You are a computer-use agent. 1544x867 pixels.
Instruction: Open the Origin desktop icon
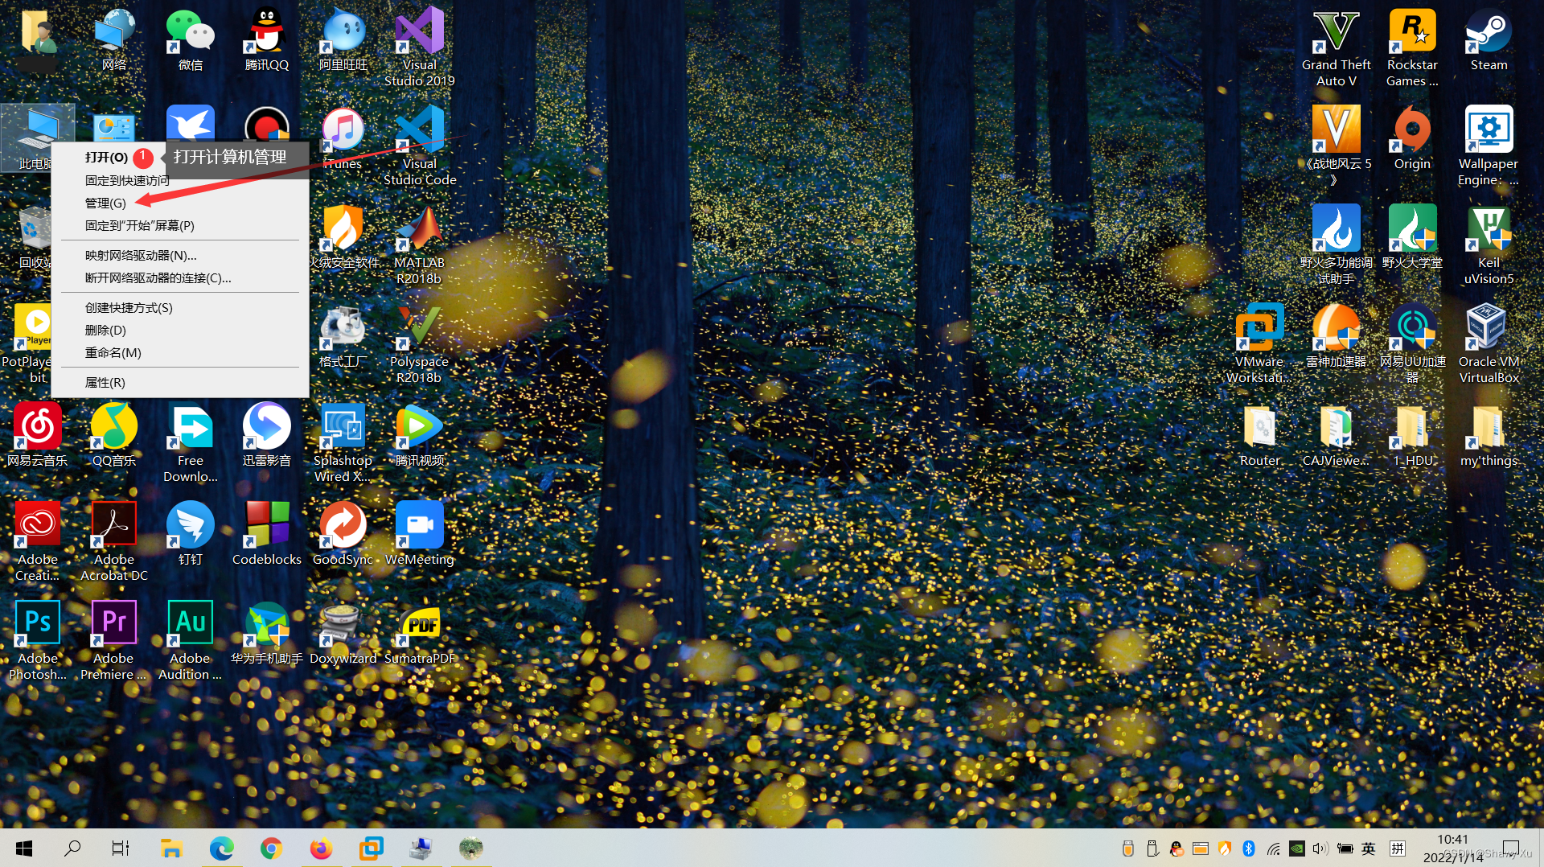tap(1413, 138)
